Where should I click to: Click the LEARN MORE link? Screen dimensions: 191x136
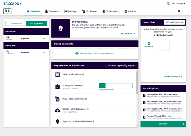[128, 34]
